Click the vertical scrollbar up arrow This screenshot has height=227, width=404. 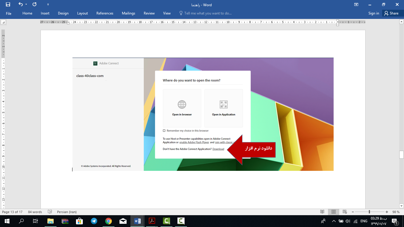[401, 22]
